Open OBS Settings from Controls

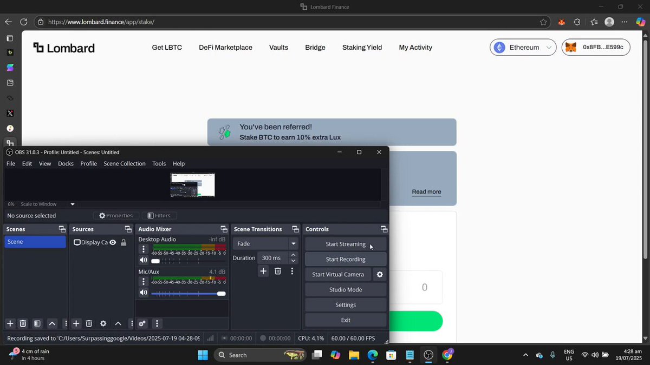(346, 304)
